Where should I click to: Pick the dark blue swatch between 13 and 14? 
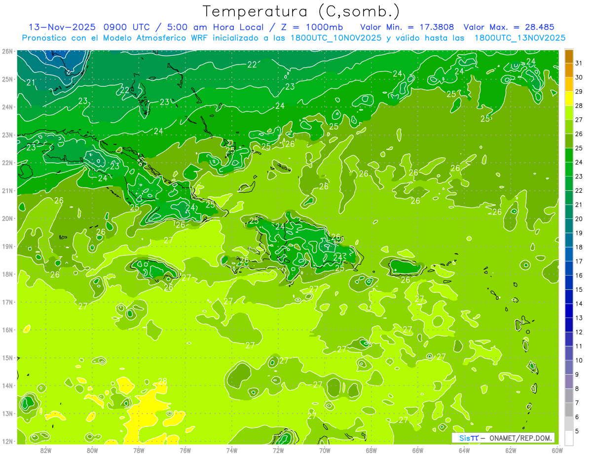point(569,311)
